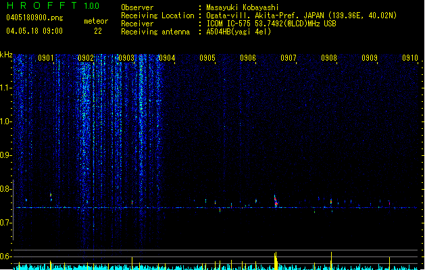Click the 'Observer' label
The width and height of the screenshot is (425, 270).
pos(137,7)
